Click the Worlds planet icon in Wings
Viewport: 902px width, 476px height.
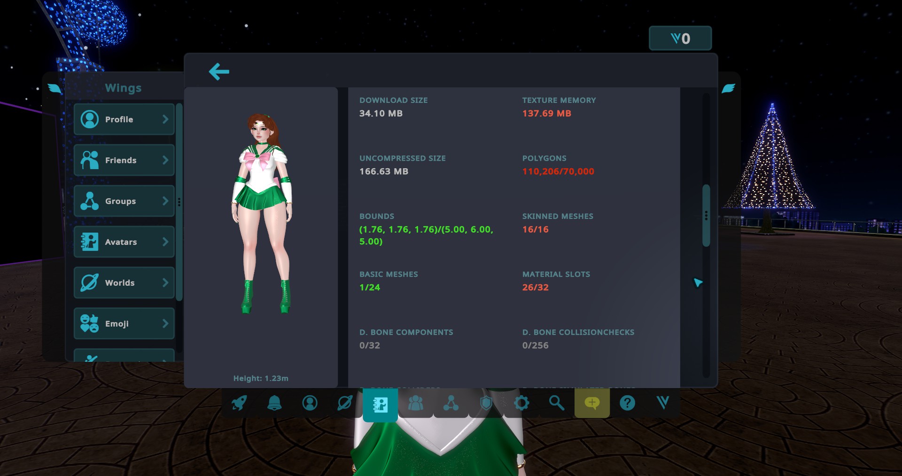click(x=89, y=283)
